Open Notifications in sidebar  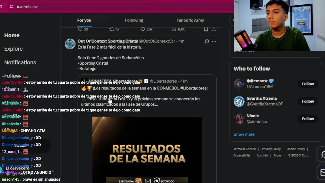pos(20,62)
